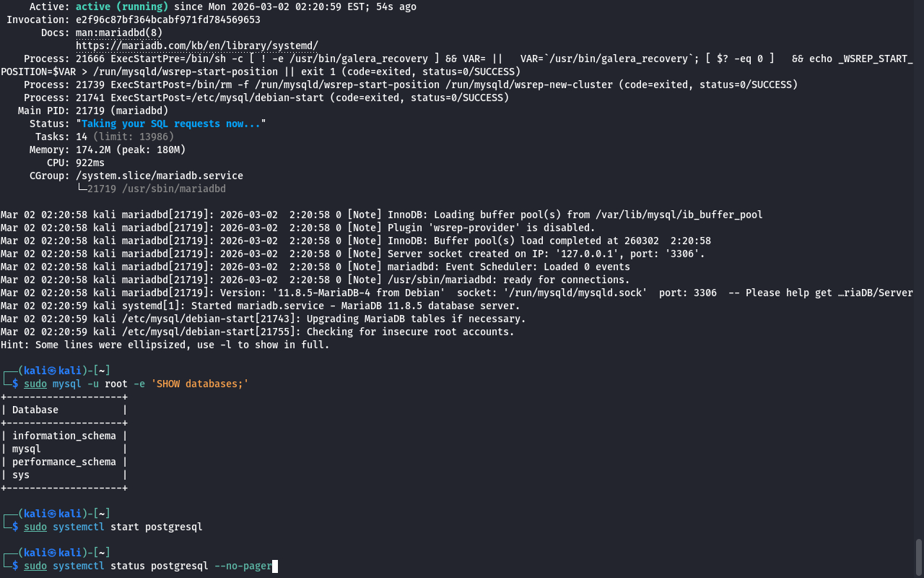Click the "Checking for insecure root accounts" log line
This screenshot has width=924, height=578.
pos(410,332)
